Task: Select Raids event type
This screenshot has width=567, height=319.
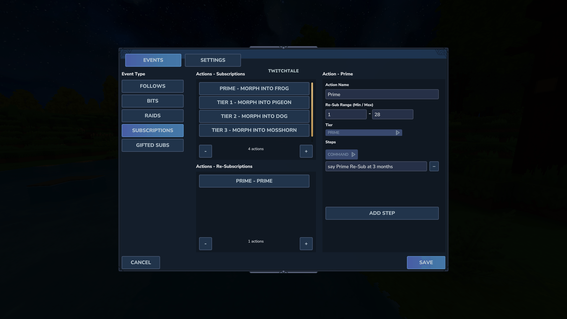Action: click(x=152, y=116)
